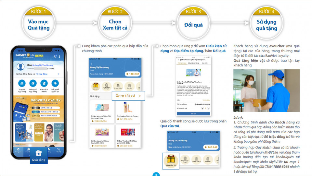
Task: Go back from the Quà của tôi screen
Action: coord(170,137)
